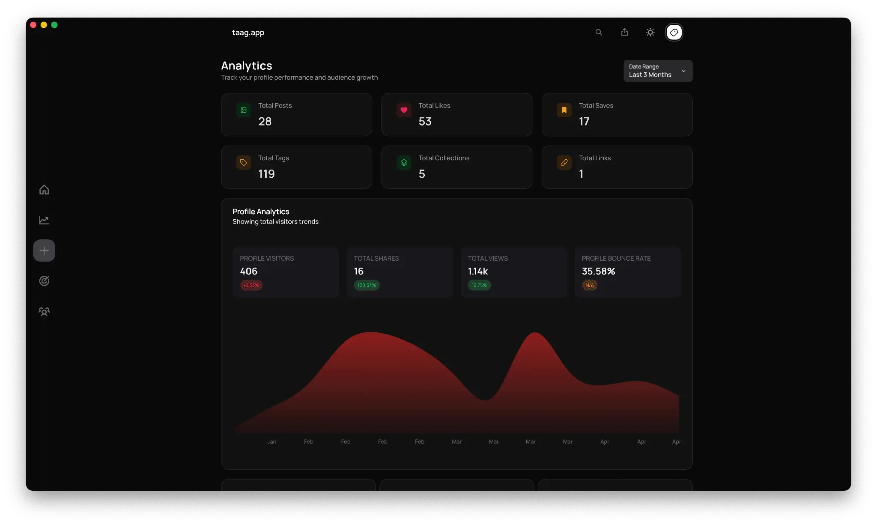This screenshot has width=877, height=525.
Task: Click the Total Likes value 53
Action: tap(425, 122)
